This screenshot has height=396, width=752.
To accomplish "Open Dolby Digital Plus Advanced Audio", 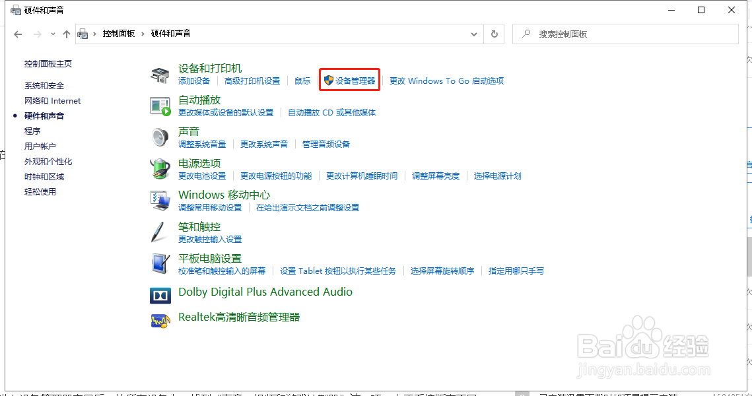I will tap(265, 292).
